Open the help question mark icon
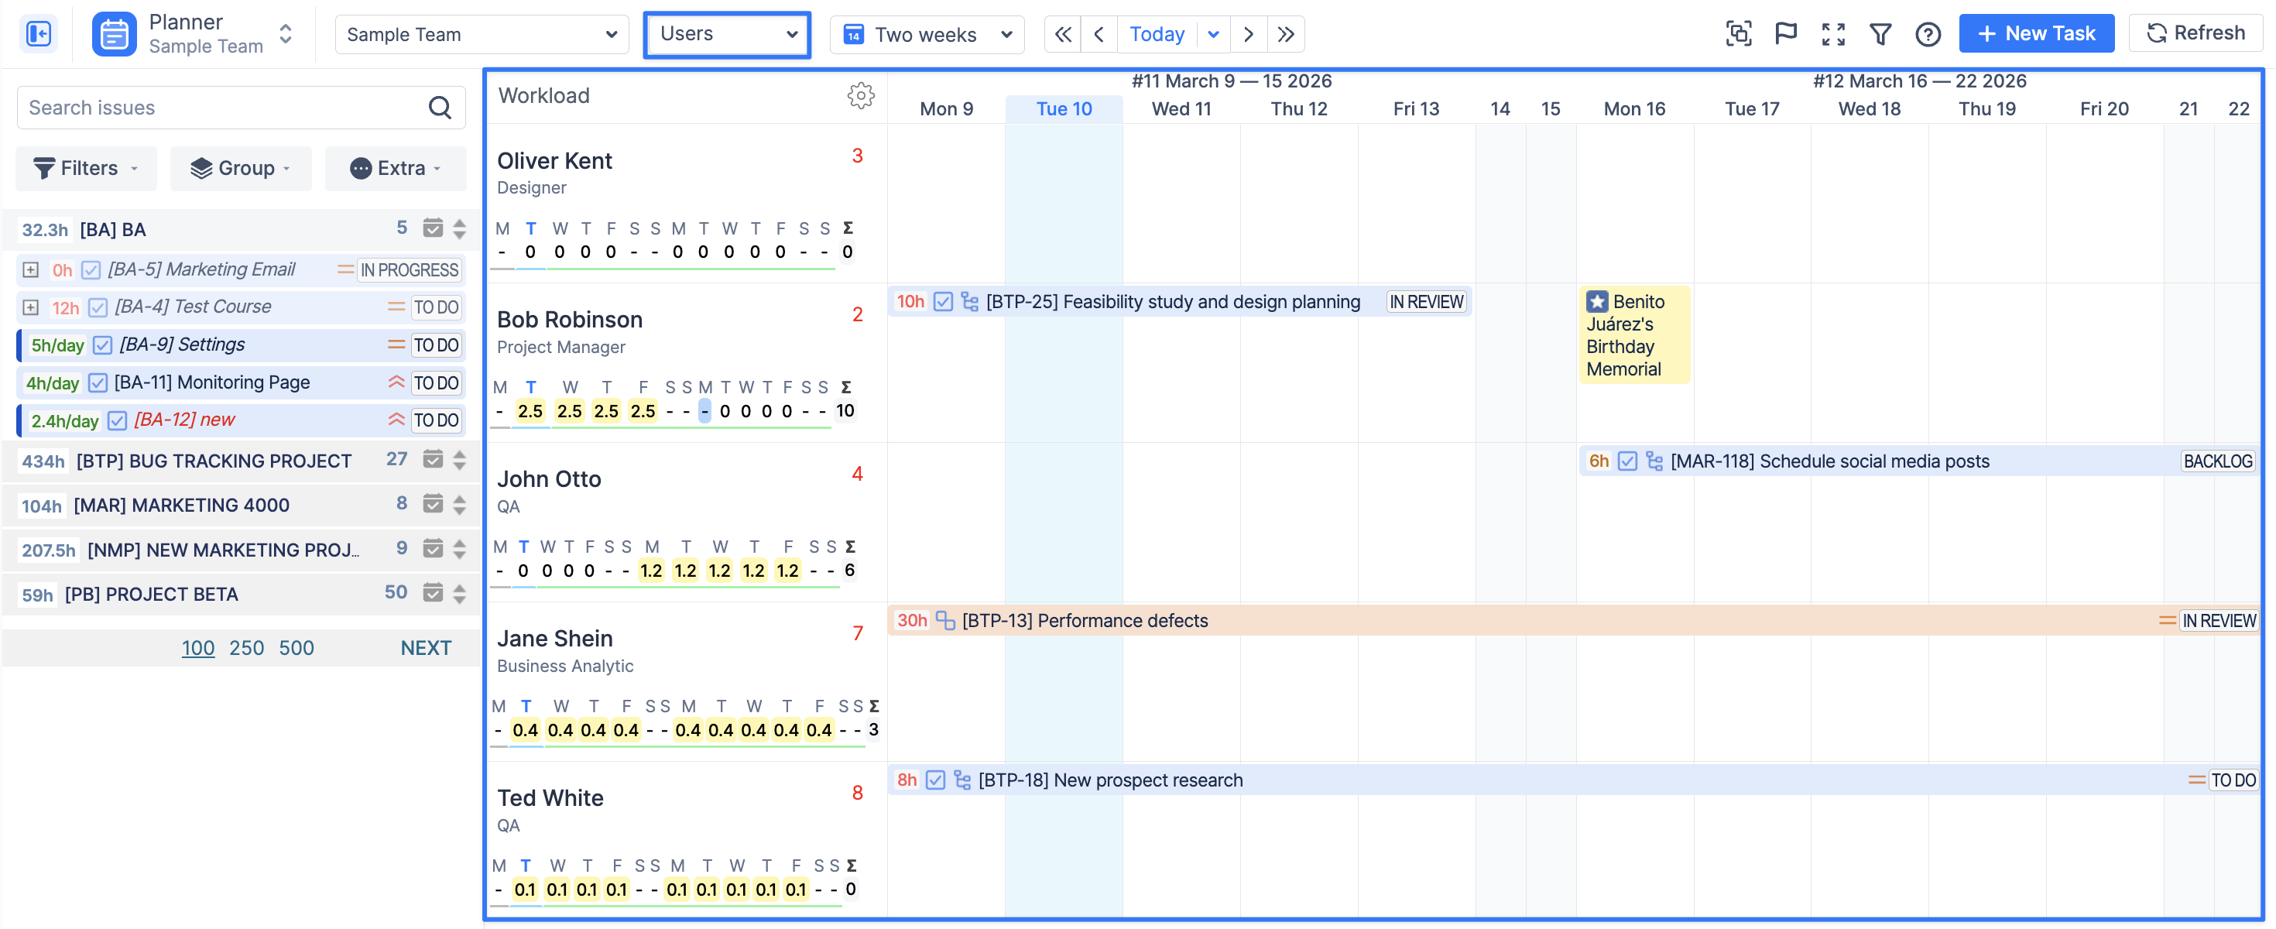The height and width of the screenshot is (929, 2276). coord(1927,33)
